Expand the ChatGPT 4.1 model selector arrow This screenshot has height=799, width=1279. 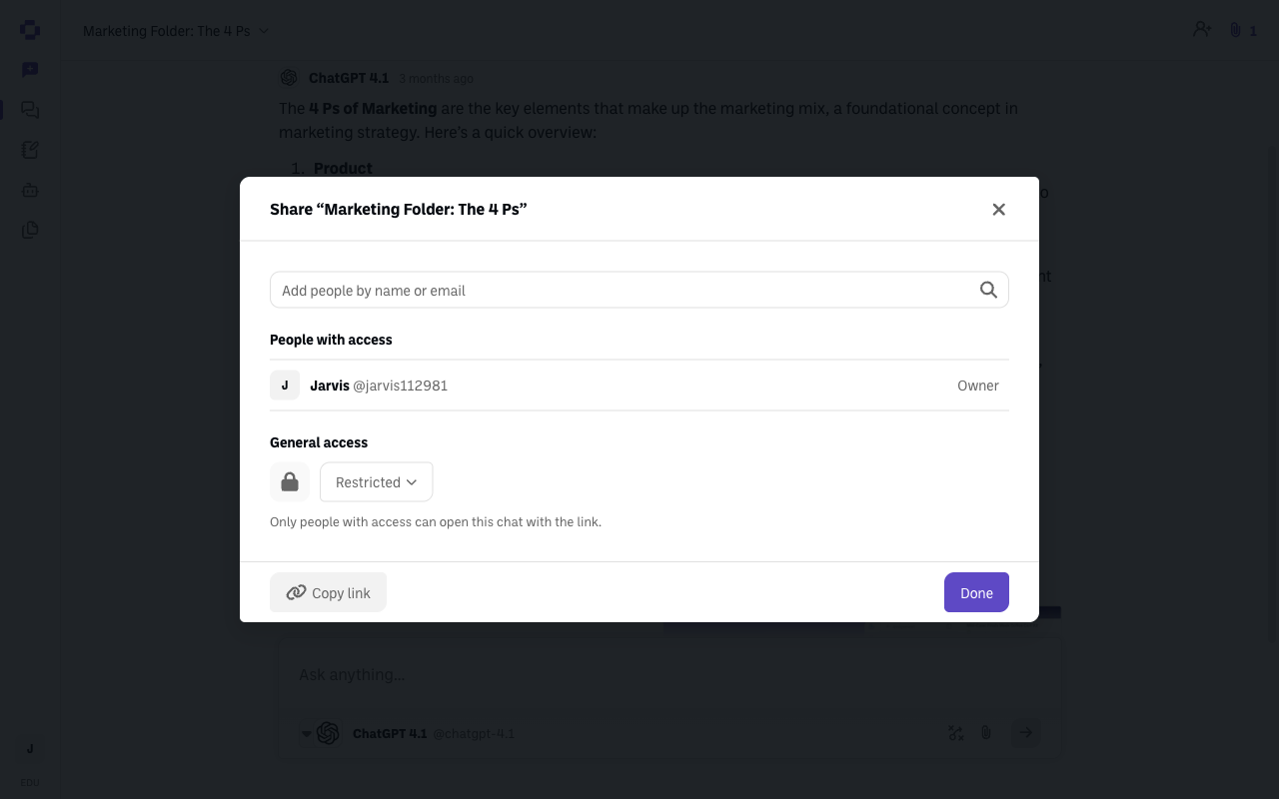click(x=307, y=734)
